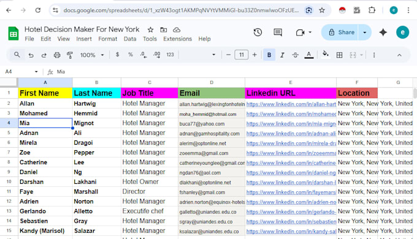The height and width of the screenshot is (239, 417).
Task: Format as currency with the dollar icon
Action: coord(117,55)
